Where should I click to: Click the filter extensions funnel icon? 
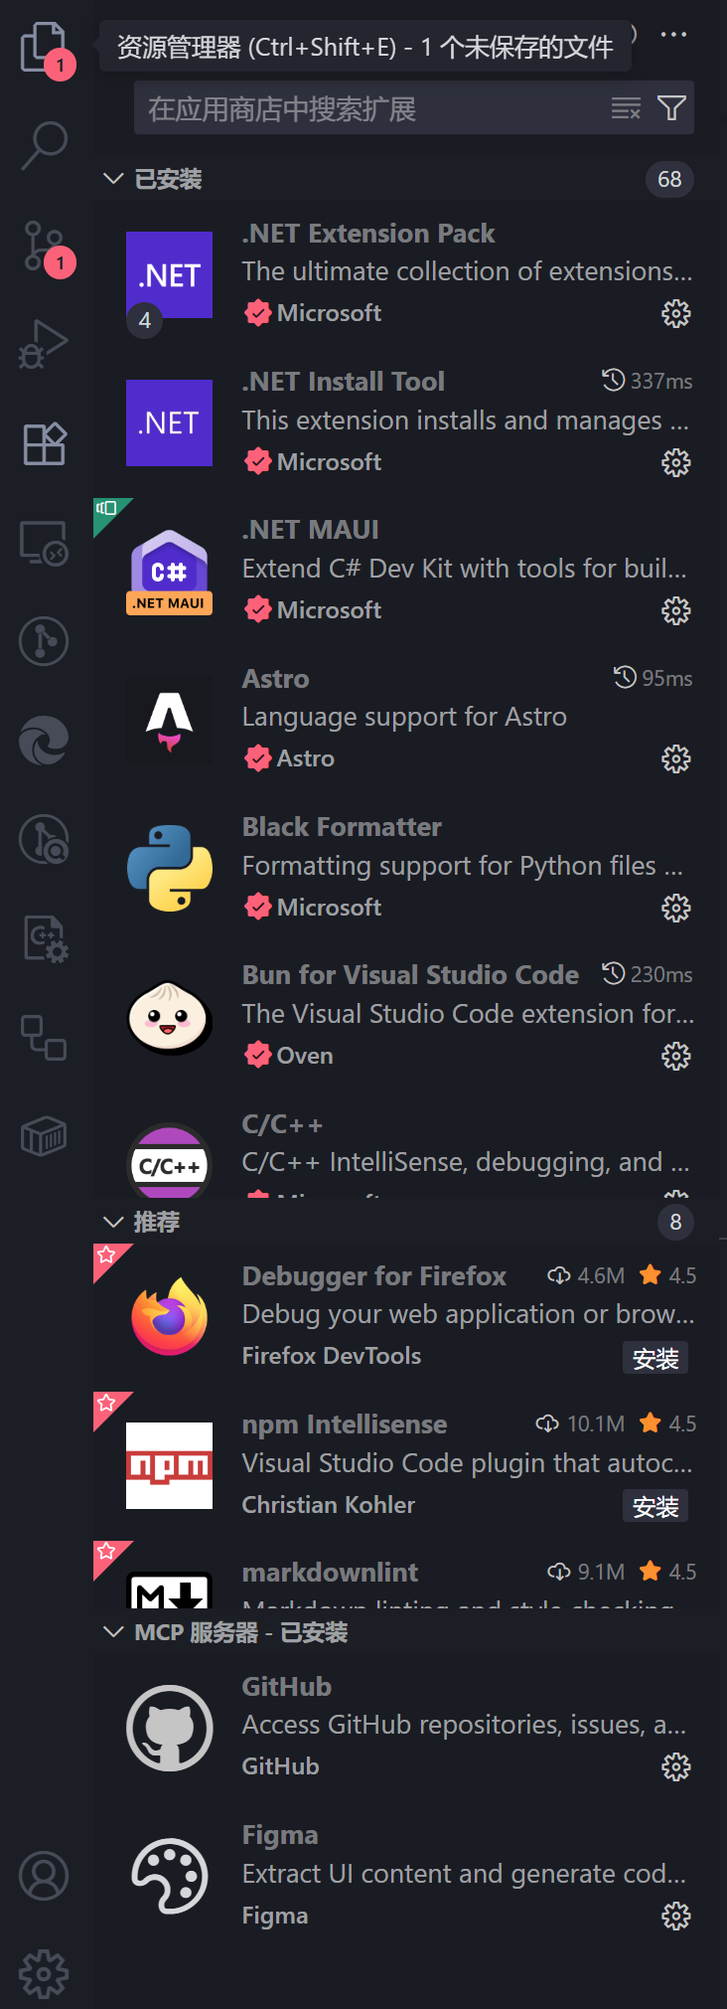tap(671, 107)
